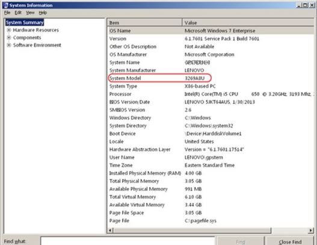This screenshot has width=317, height=245.
Task: Expand the Software Environment node
Action: pyautogui.click(x=8, y=45)
